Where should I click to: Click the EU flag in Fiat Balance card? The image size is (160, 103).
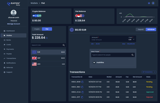click(83, 16)
